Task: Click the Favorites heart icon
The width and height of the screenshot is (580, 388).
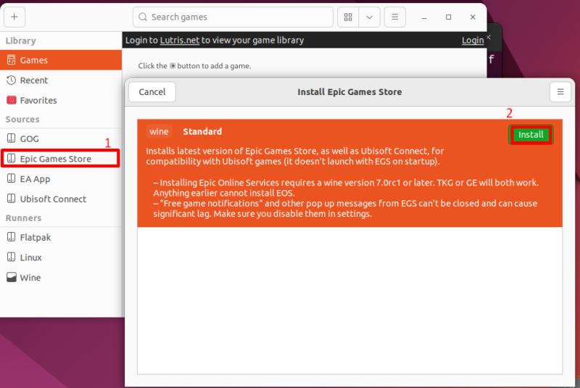Action: [x=12, y=100]
